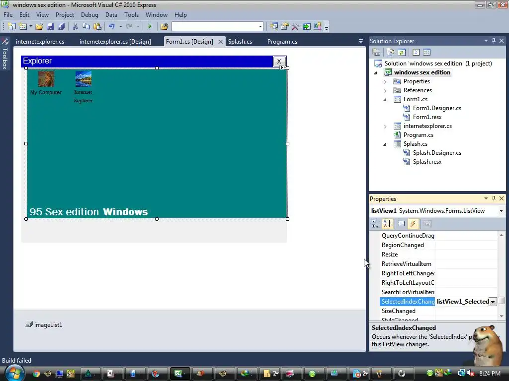
Task: Click the Paste clipboard icon
Action: pyautogui.click(x=97, y=27)
